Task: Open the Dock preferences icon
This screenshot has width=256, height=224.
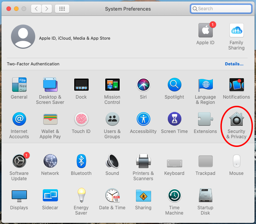Action: [x=81, y=85]
